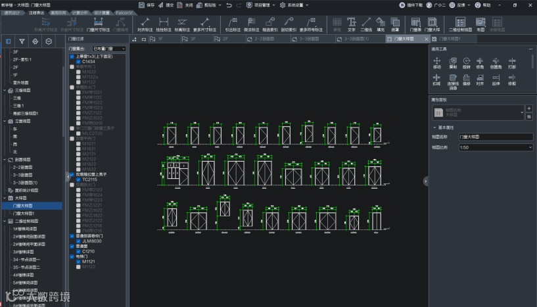Check the MLC2729 checkbox
This screenshot has height=307, width=537.
(78, 133)
